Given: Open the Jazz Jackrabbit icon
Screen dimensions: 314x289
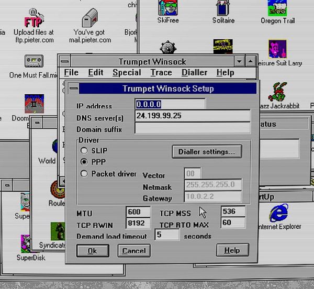Looking at the screenshot, I should click(x=278, y=92).
